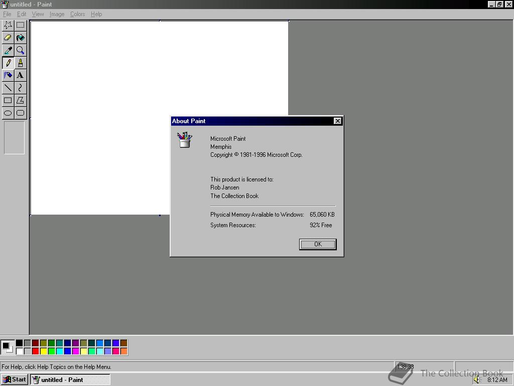Choose the hot pink swatch
The image size is (514, 386).
click(x=116, y=351)
